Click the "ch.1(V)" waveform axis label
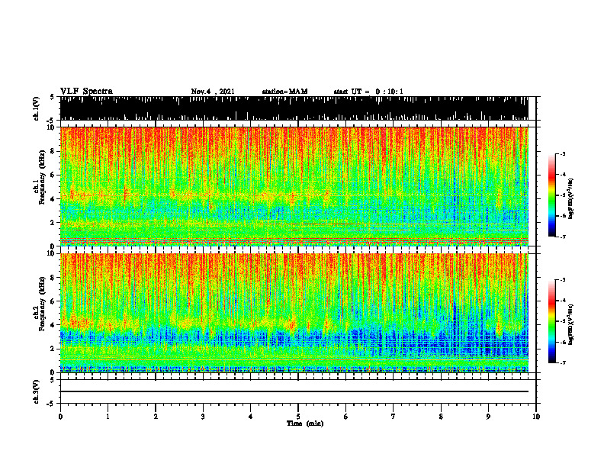The image size is (604, 467). pyautogui.click(x=36, y=108)
